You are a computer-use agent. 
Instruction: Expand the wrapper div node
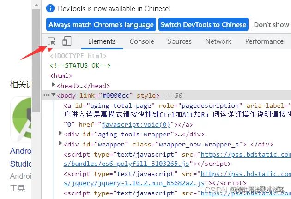pyautogui.click(x=60, y=143)
